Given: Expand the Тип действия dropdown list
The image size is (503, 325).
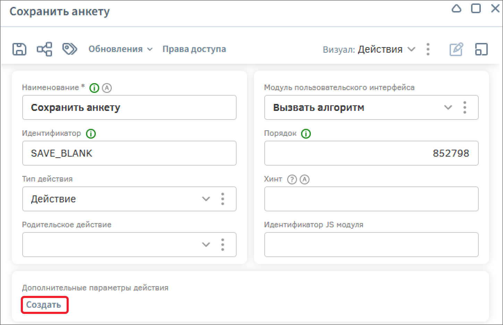Looking at the screenshot, I should pyautogui.click(x=206, y=199).
